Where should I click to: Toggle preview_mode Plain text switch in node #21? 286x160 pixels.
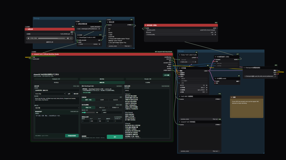pos(119,46)
